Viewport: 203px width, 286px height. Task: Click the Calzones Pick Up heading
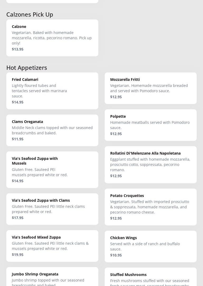[x=30, y=14]
